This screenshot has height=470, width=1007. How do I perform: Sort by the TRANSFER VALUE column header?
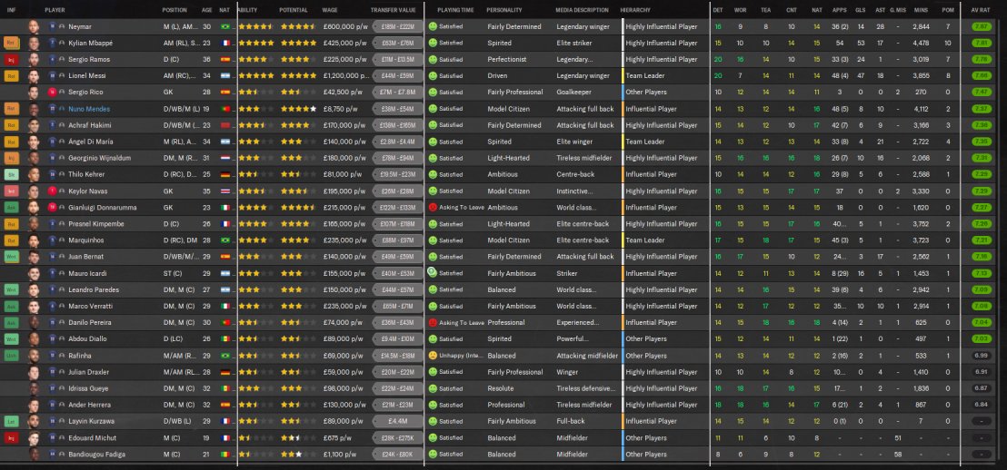click(x=393, y=10)
